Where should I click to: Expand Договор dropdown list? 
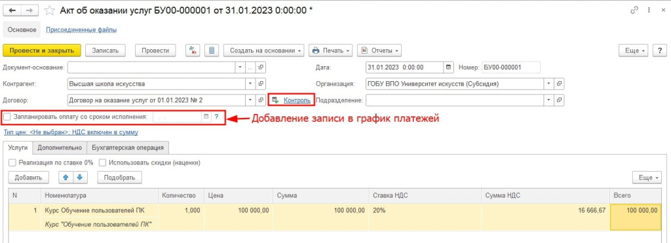pyautogui.click(x=251, y=100)
